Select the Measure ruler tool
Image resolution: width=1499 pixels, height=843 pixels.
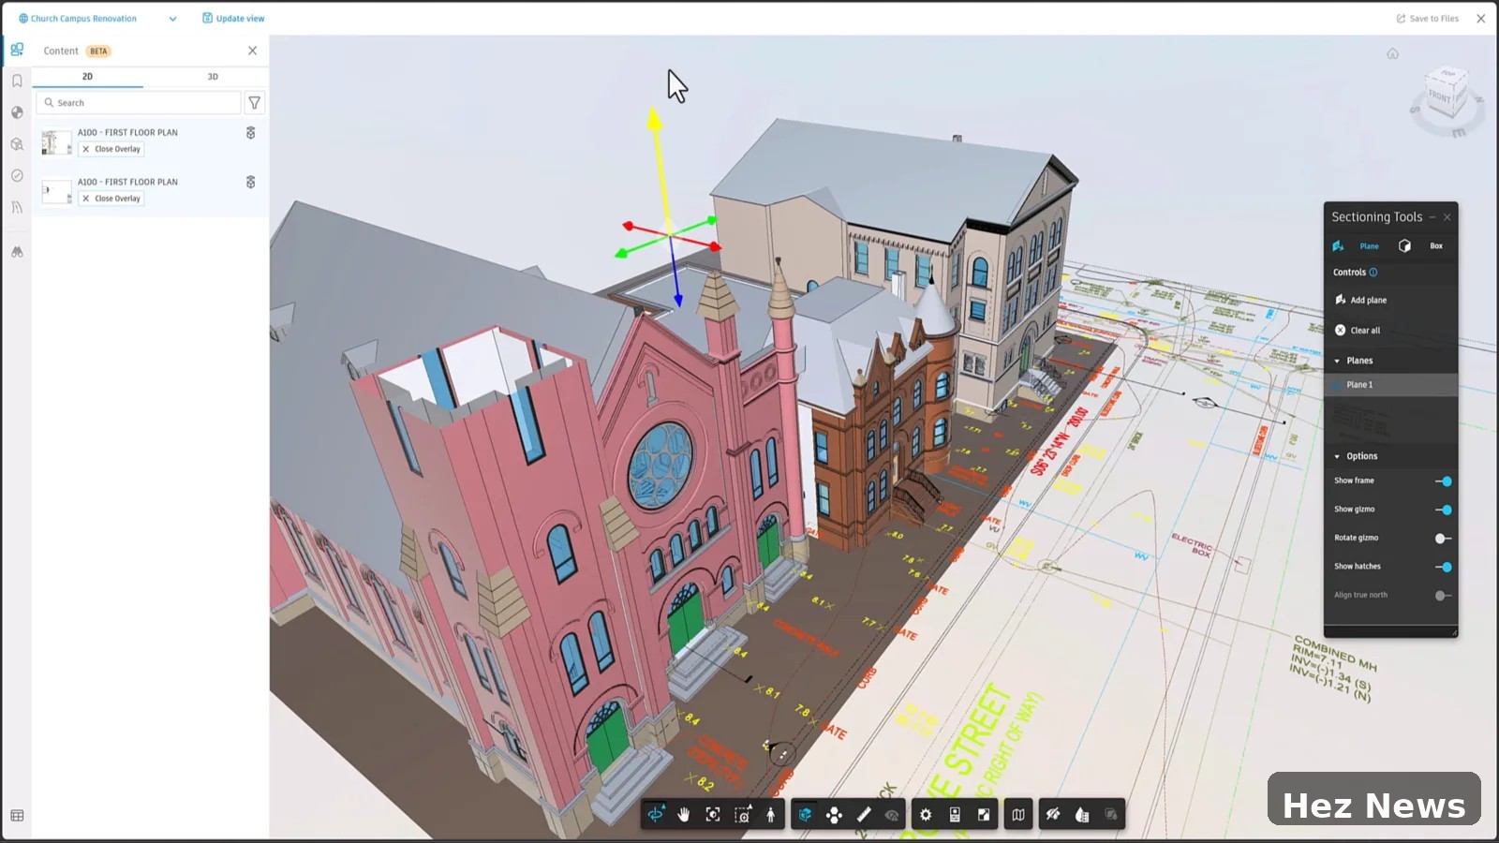pos(864,815)
